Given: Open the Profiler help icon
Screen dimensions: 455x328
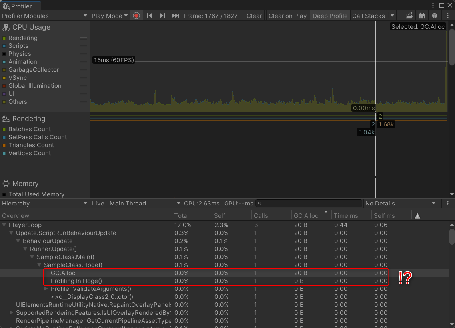Looking at the screenshot, I should pyautogui.click(x=434, y=16).
